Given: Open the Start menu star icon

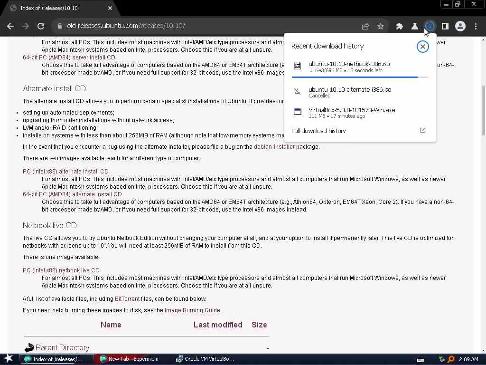Looking at the screenshot, I should coord(9,358).
